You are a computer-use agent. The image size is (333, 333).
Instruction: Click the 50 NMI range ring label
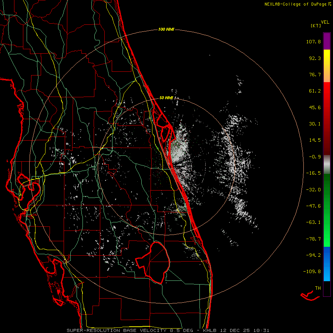166,98
